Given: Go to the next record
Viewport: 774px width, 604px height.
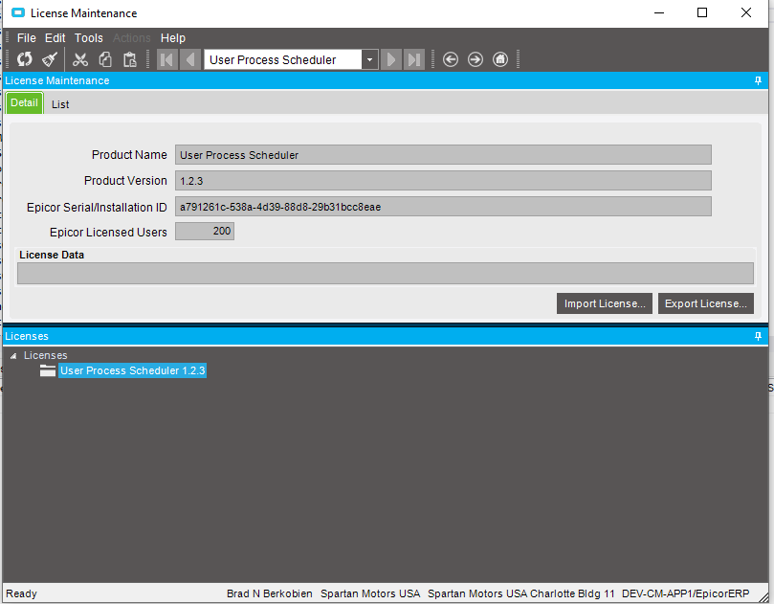Looking at the screenshot, I should [391, 59].
